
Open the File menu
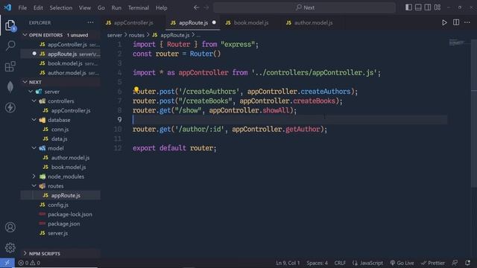(x=22, y=7)
